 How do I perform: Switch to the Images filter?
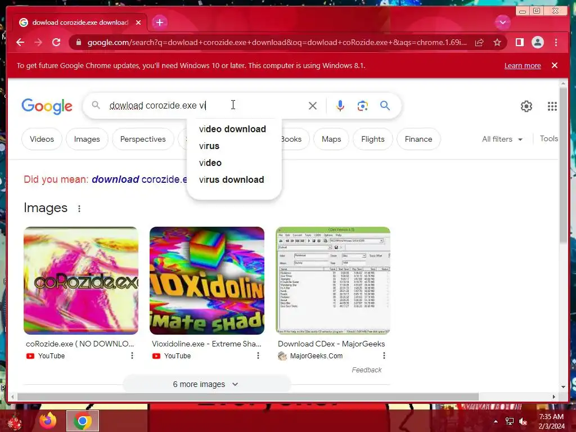coord(87,139)
